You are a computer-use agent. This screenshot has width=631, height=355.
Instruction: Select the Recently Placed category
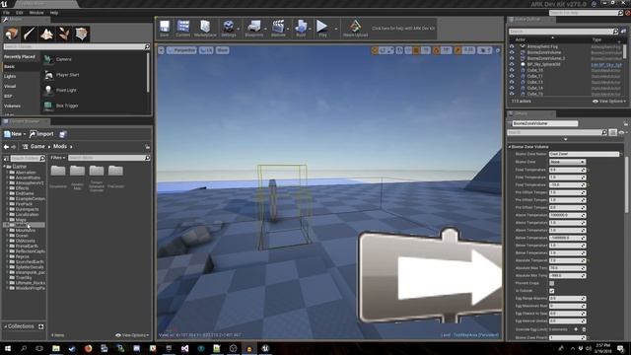tap(20, 57)
